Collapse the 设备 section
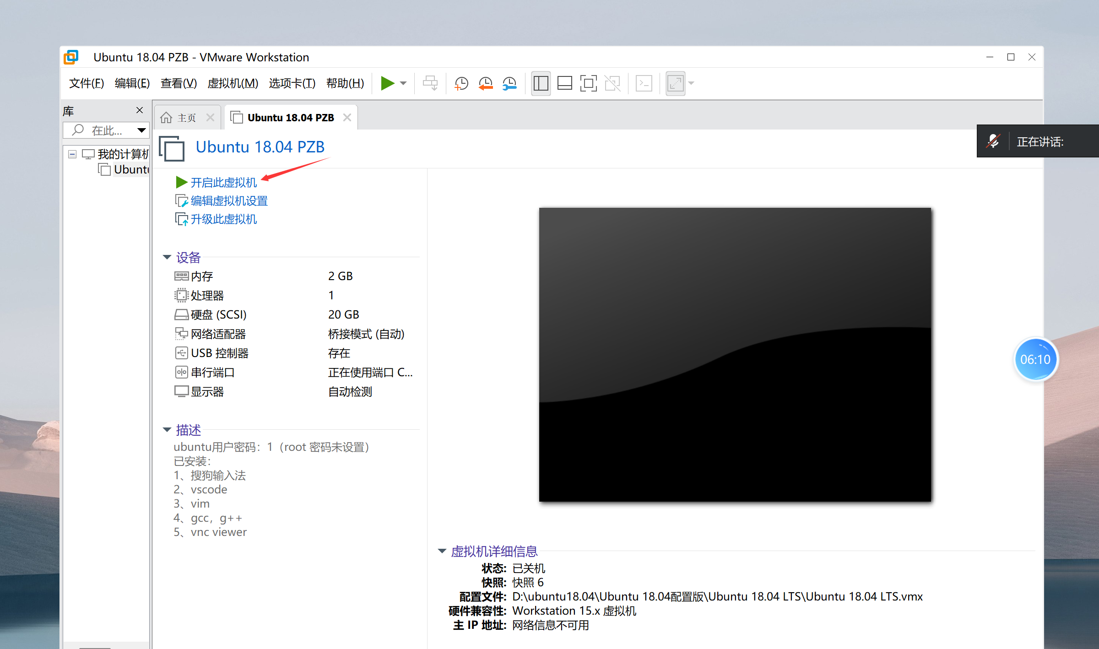Screen dimensions: 1099x649 pos(167,257)
